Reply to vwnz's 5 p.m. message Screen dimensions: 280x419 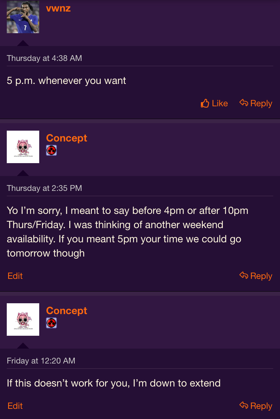pyautogui.click(x=256, y=103)
